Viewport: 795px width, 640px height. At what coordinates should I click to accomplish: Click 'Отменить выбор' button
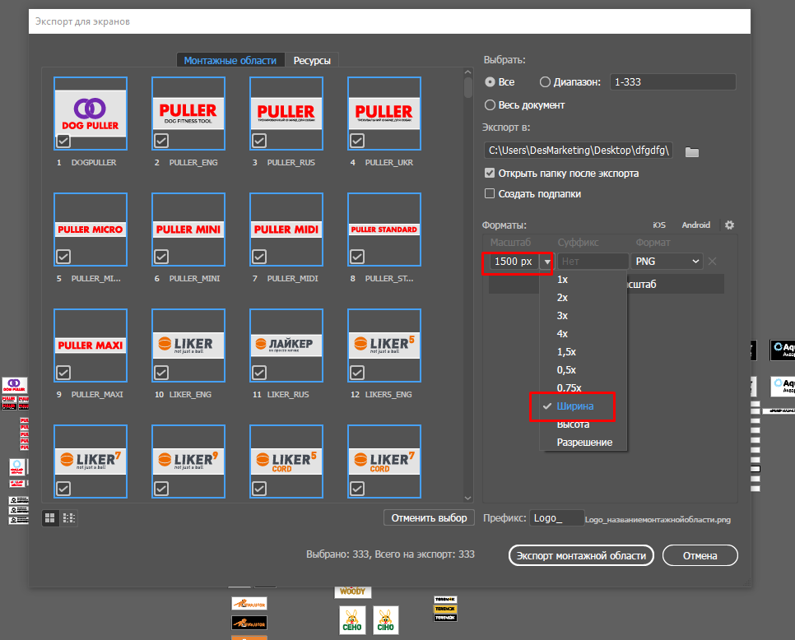pyautogui.click(x=429, y=518)
